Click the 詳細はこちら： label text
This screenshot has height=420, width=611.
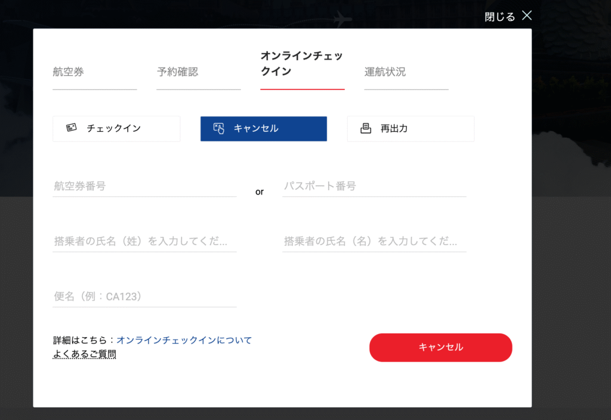coord(84,340)
